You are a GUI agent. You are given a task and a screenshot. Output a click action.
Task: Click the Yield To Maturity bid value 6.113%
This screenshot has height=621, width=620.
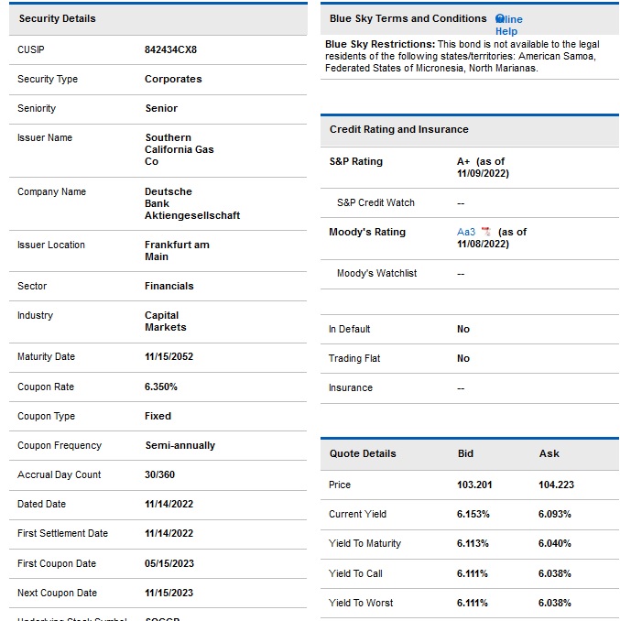[473, 543]
